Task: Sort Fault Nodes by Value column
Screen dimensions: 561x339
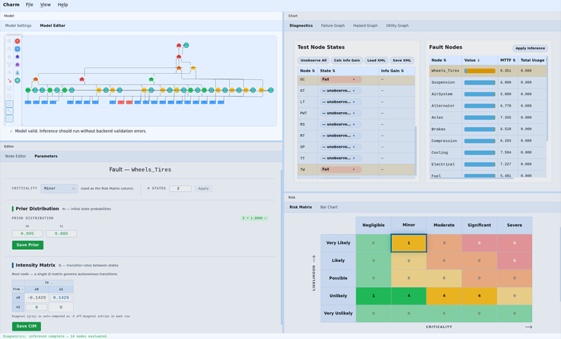Action: point(472,60)
